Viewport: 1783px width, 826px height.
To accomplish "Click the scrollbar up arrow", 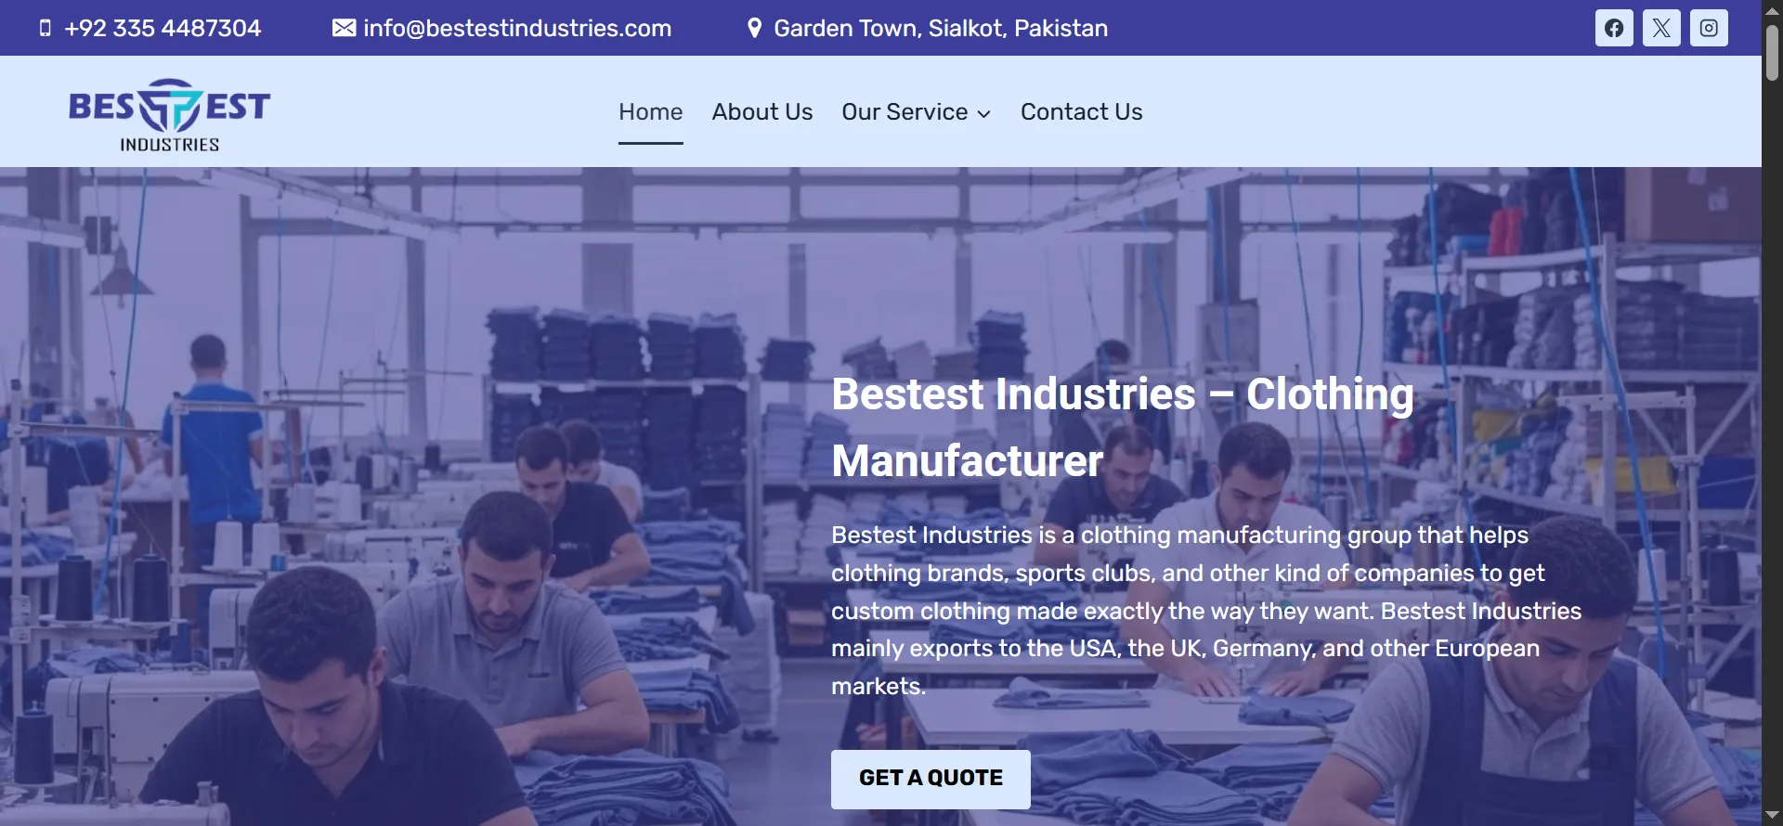I will coord(1772,9).
